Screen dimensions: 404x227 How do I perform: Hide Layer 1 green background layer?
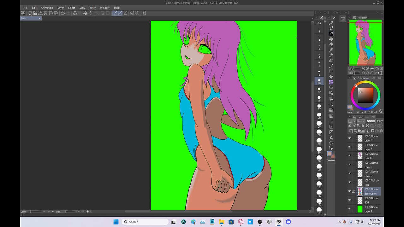[x=349, y=209]
